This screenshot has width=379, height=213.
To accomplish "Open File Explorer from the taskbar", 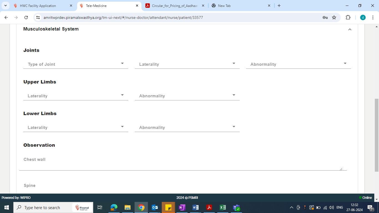I will 127,207.
